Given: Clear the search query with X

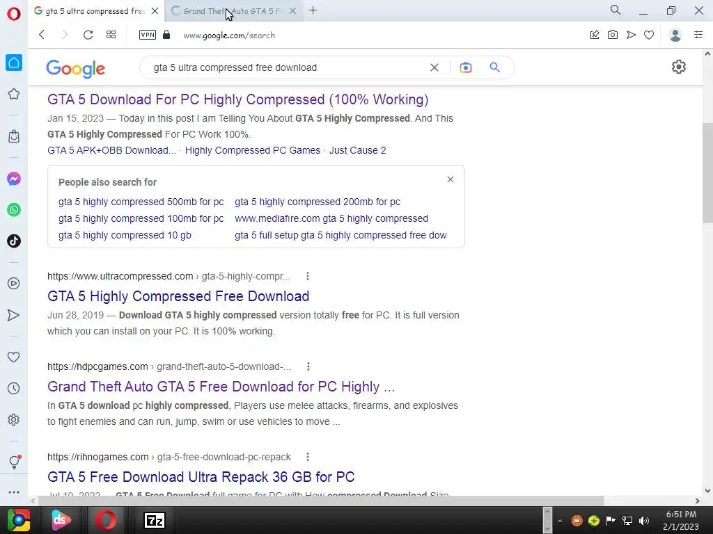Looking at the screenshot, I should point(434,67).
